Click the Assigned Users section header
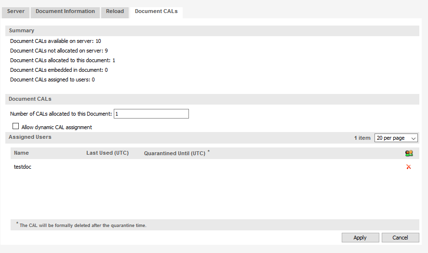428x253 pixels. pyautogui.click(x=30, y=137)
